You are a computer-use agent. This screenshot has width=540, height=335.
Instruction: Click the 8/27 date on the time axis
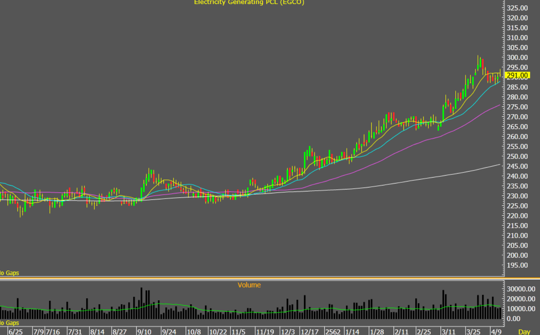click(x=120, y=331)
